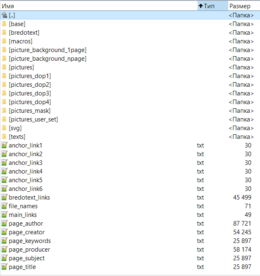260x276 pixels.
Task: Sort by the Имя column header
Action: 98,6
